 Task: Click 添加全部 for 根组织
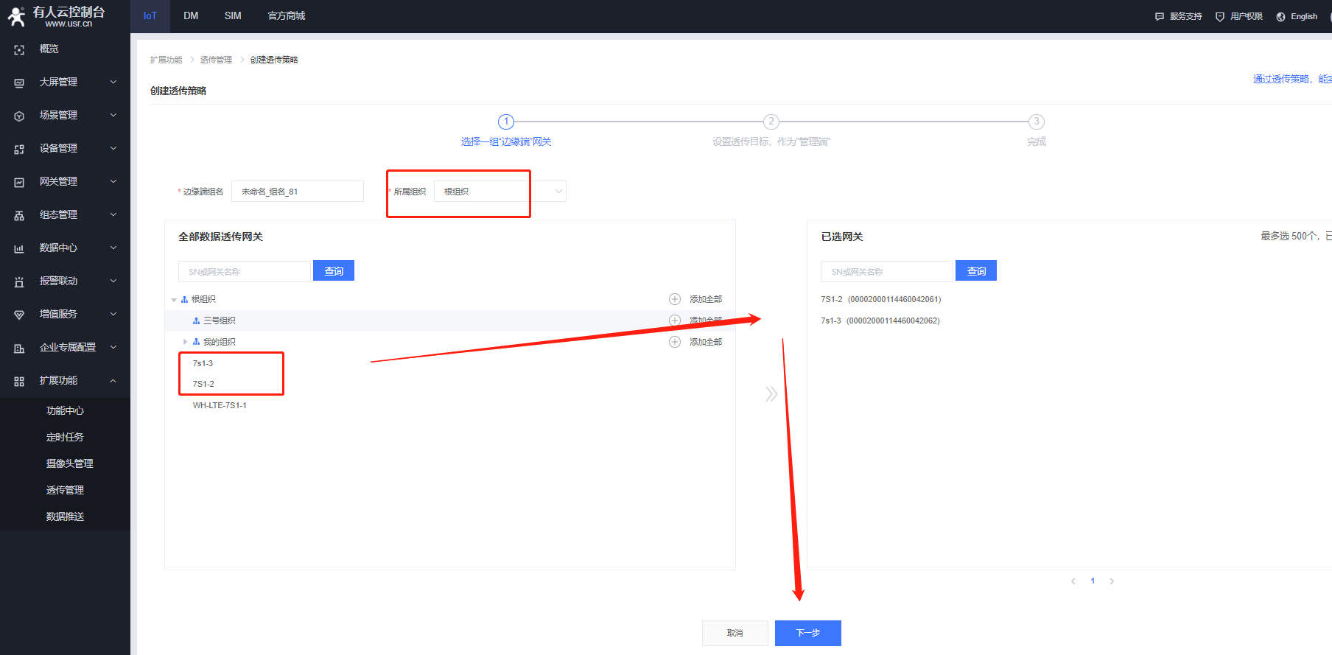click(x=706, y=299)
